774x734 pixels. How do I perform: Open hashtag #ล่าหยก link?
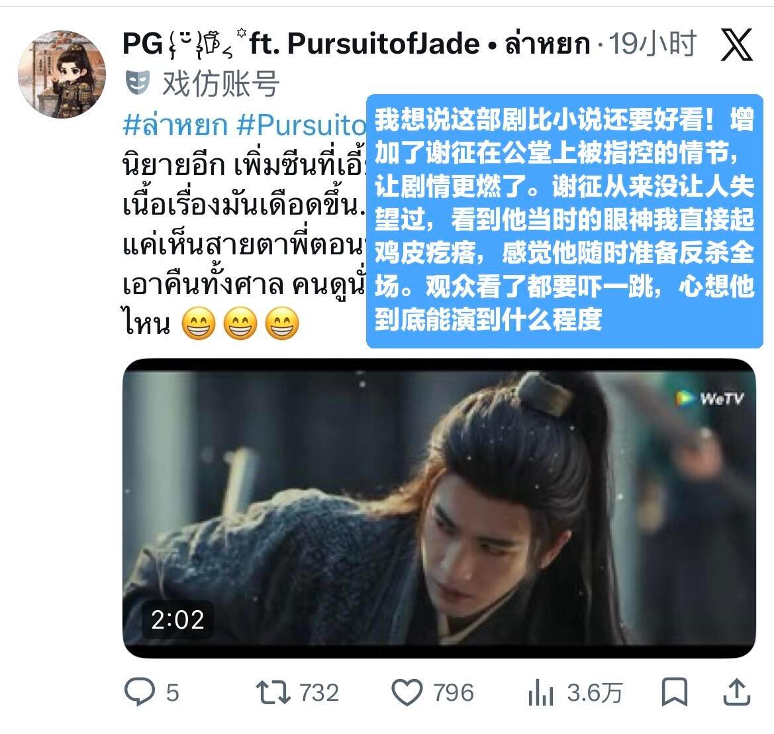(175, 125)
